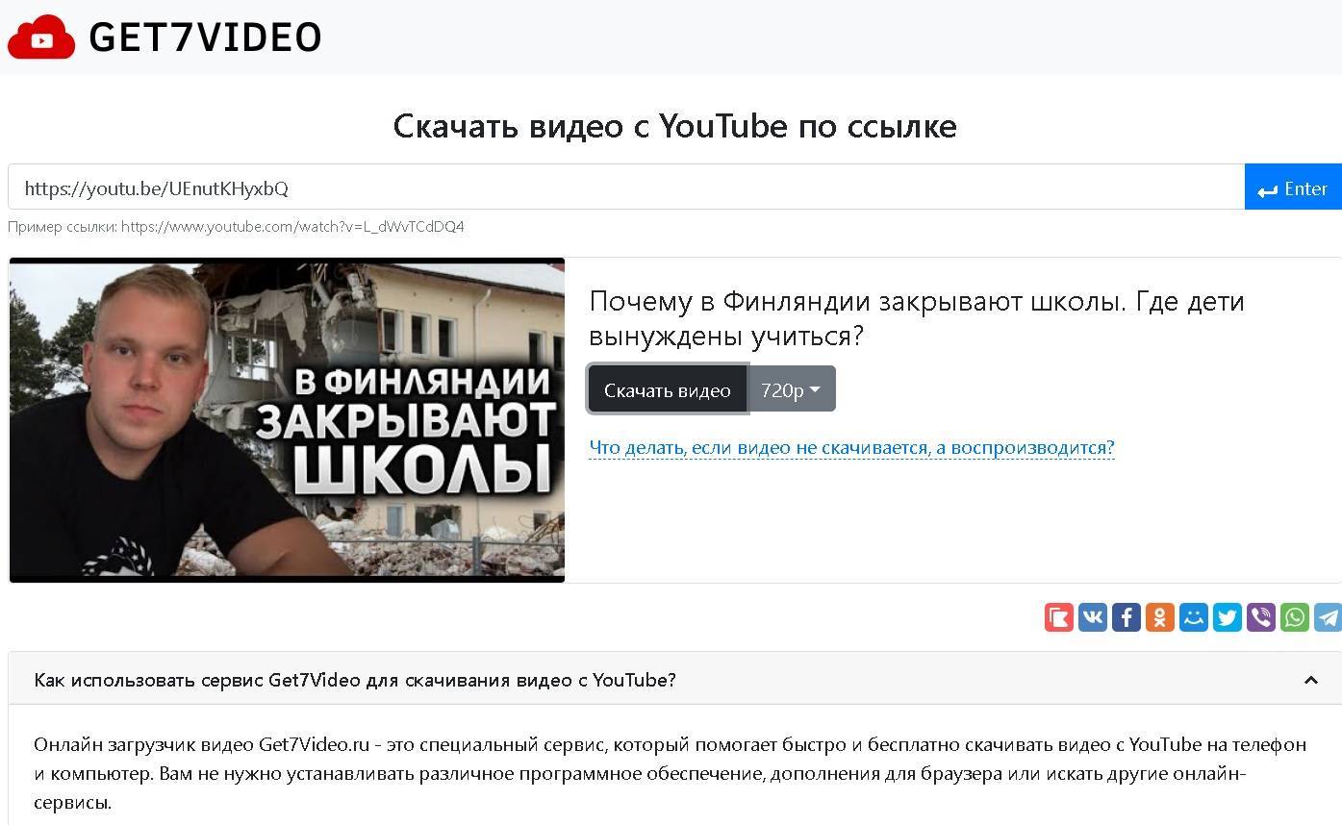Share the video on Odnoklassniki
The width and height of the screenshot is (1342, 825).
(x=1160, y=617)
